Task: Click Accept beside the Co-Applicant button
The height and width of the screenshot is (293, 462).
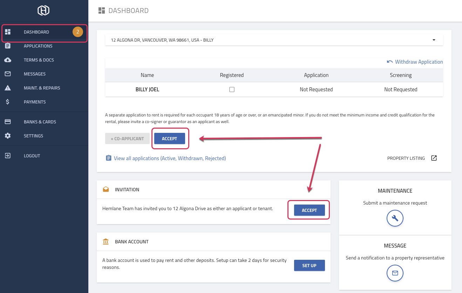Action: coord(169,138)
